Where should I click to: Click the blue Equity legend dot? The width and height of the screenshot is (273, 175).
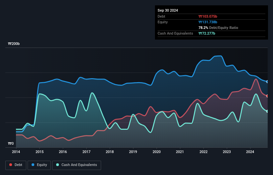click(34, 165)
